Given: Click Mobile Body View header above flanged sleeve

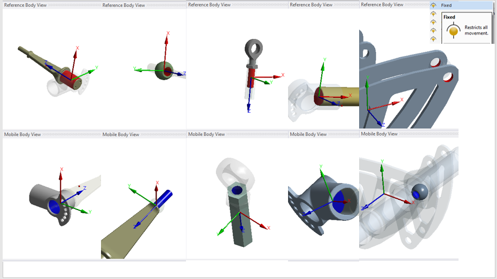Looking at the screenshot, I should 22,135.
